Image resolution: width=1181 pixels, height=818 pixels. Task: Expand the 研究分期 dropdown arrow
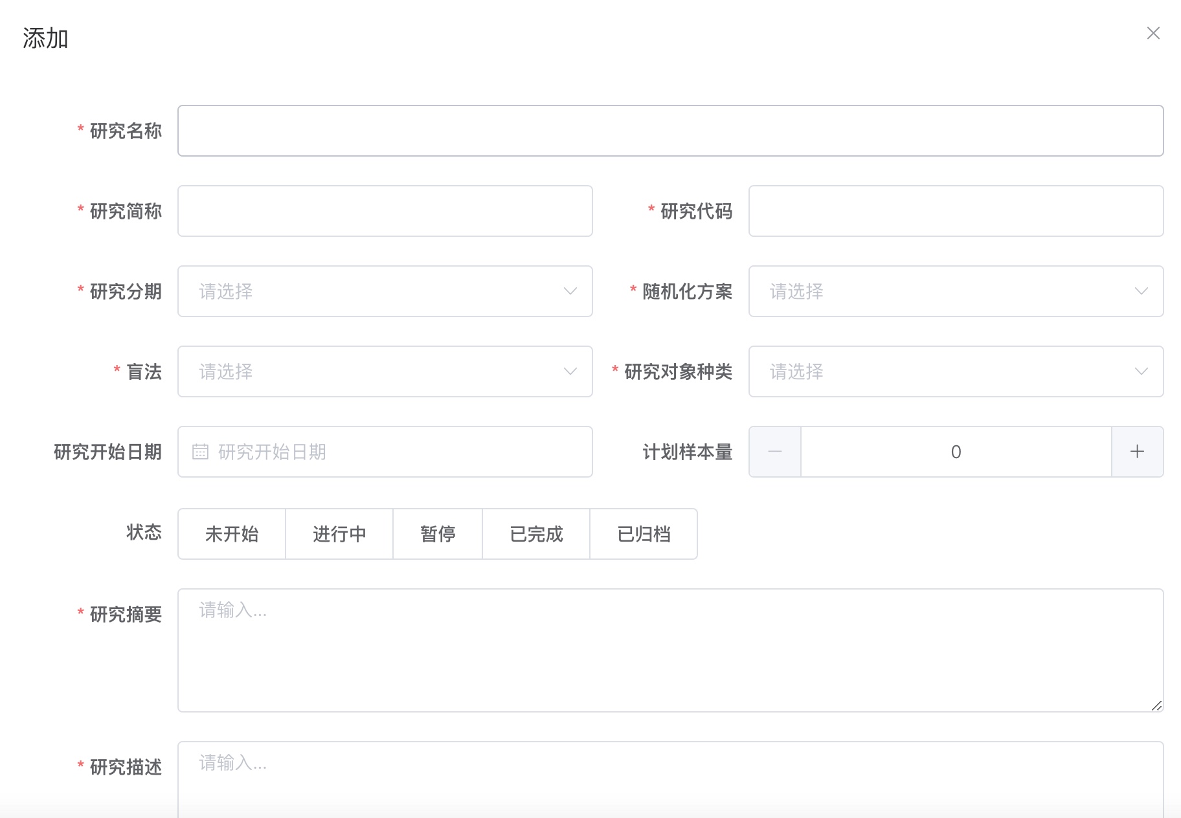point(570,291)
